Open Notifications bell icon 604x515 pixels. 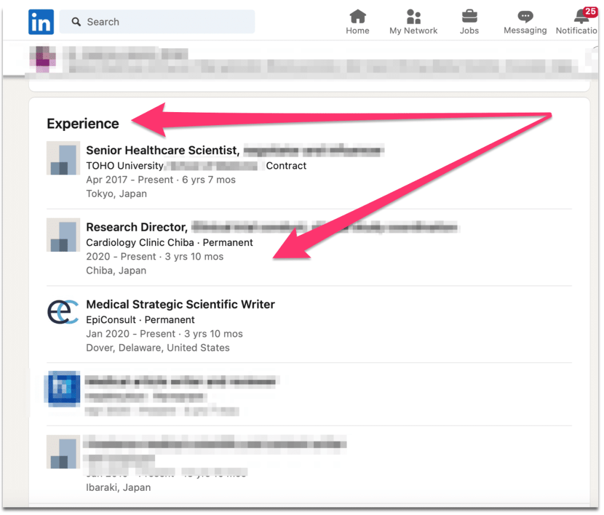coord(581,17)
